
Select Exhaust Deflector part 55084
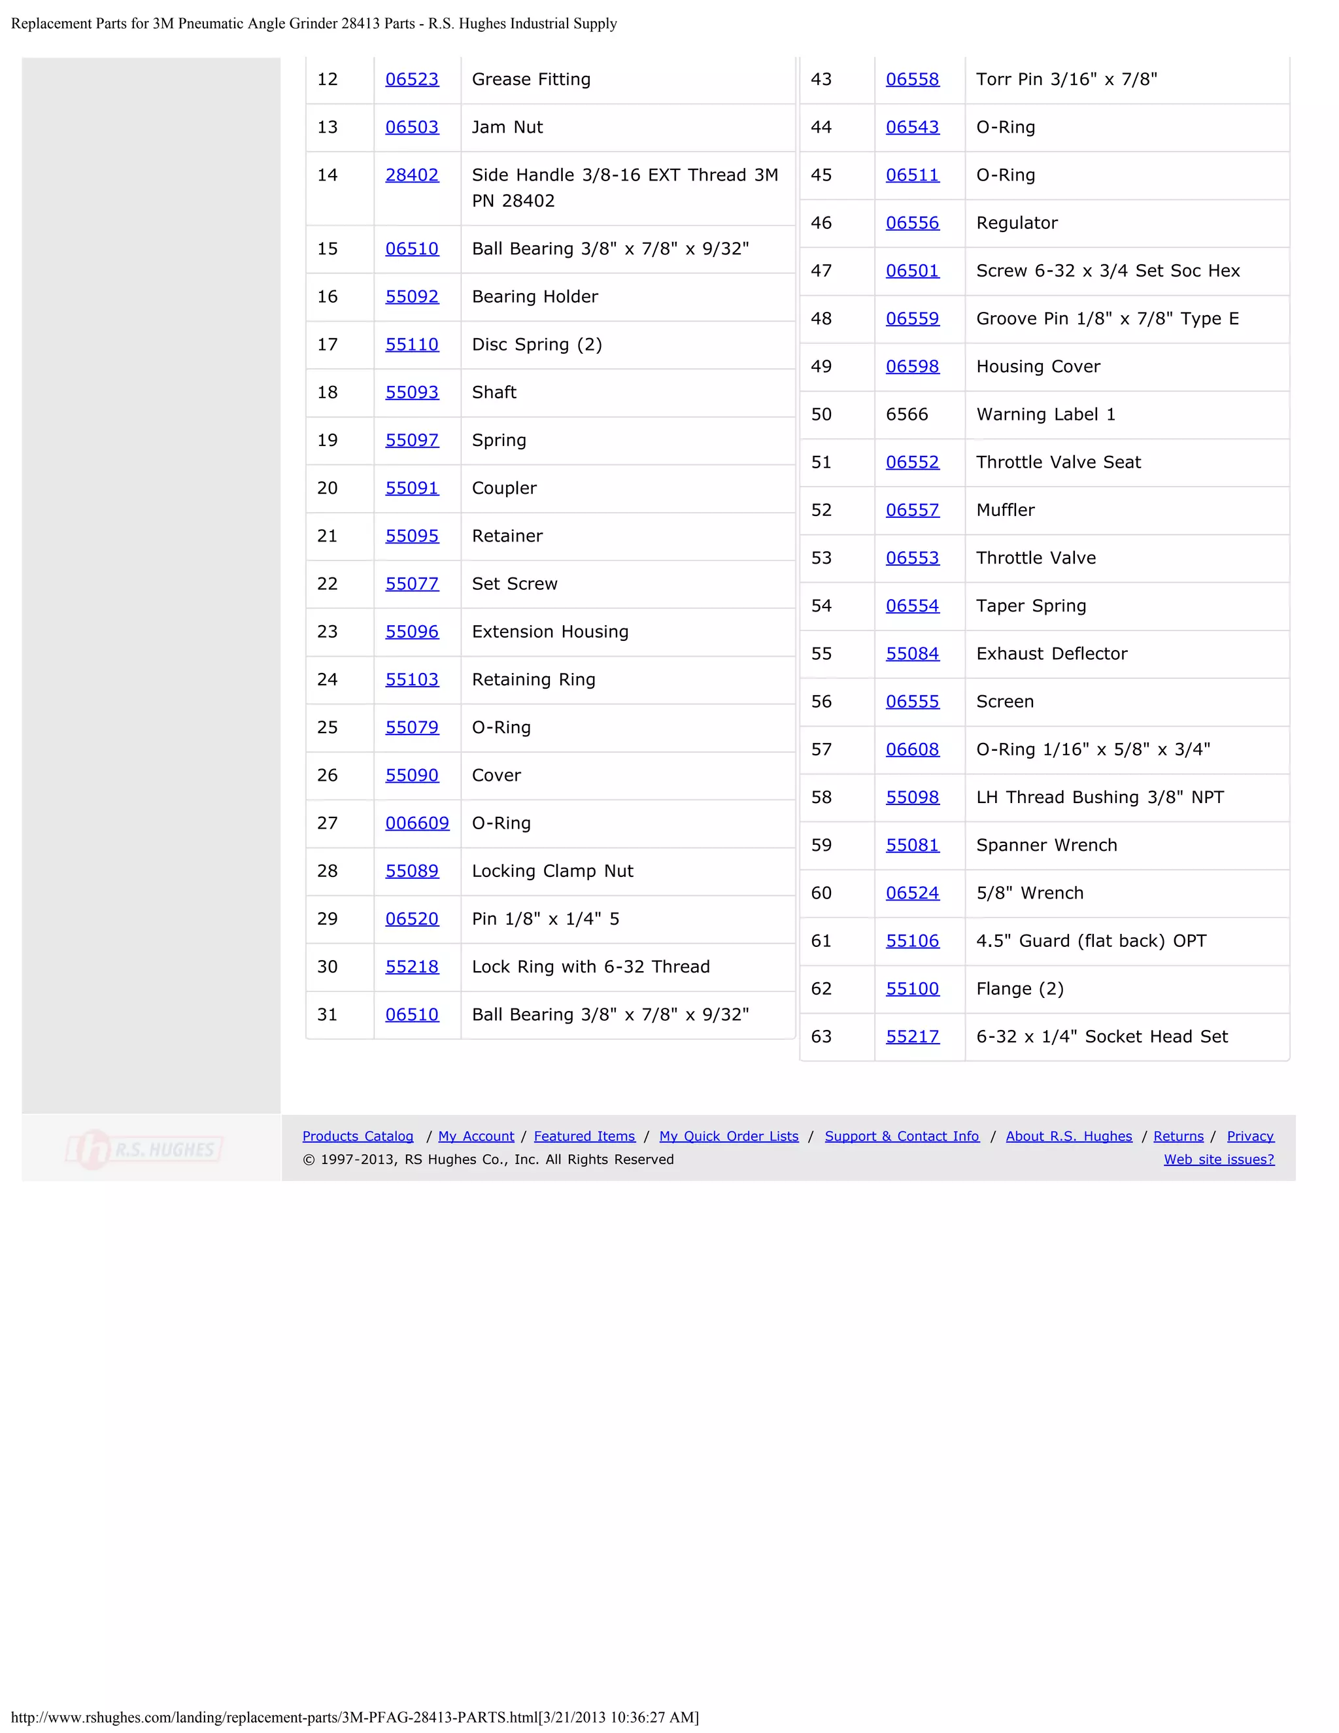tap(912, 654)
